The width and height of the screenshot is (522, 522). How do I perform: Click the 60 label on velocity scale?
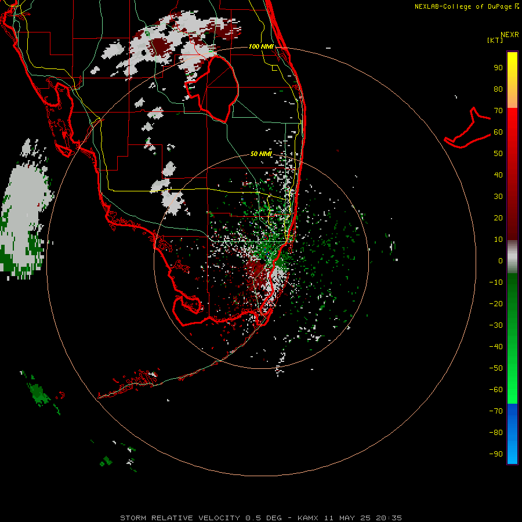pyautogui.click(x=498, y=132)
